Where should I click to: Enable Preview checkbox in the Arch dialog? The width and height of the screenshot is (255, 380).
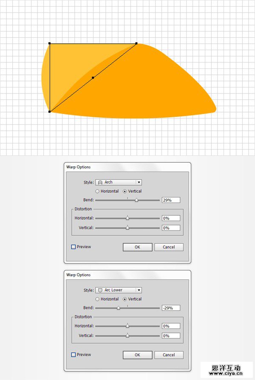point(74,247)
